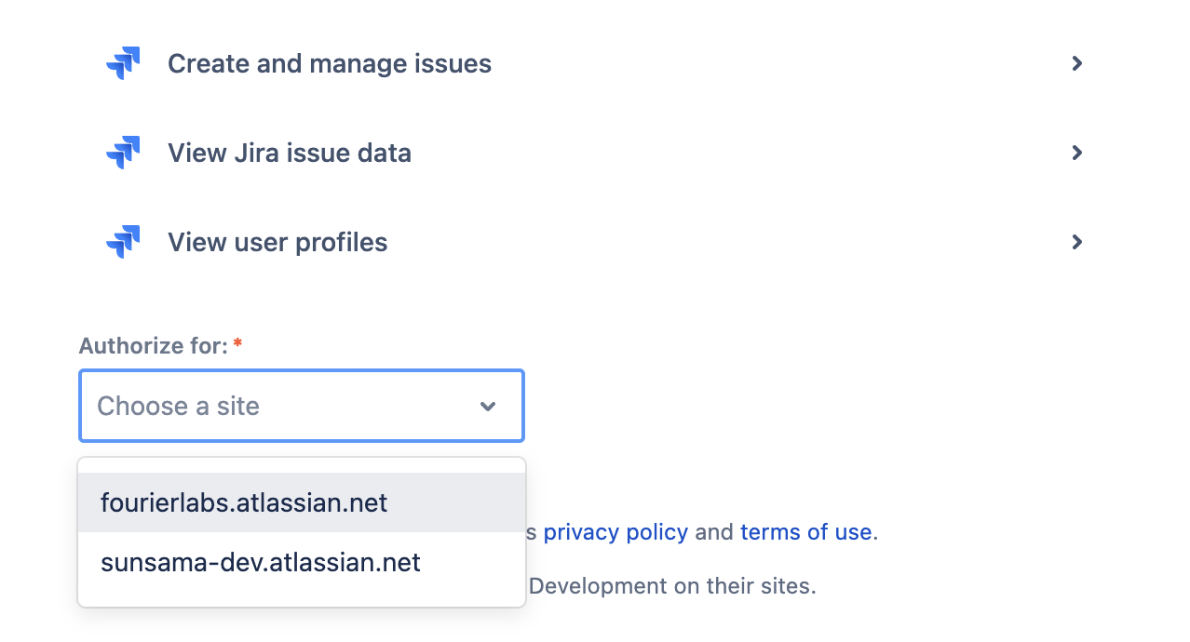Click the Development on their sites text
Image resolution: width=1190 pixels, height=642 pixels.
[x=672, y=586]
